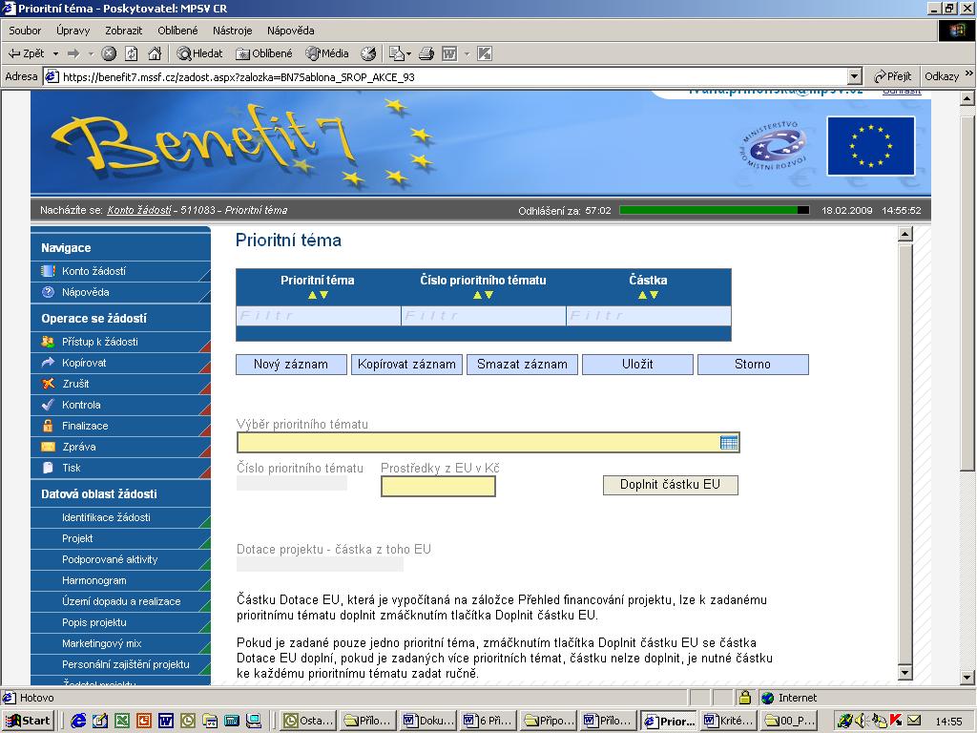Viewport: 977px width, 733px height.
Task: Open the Start menu
Action: 28,721
